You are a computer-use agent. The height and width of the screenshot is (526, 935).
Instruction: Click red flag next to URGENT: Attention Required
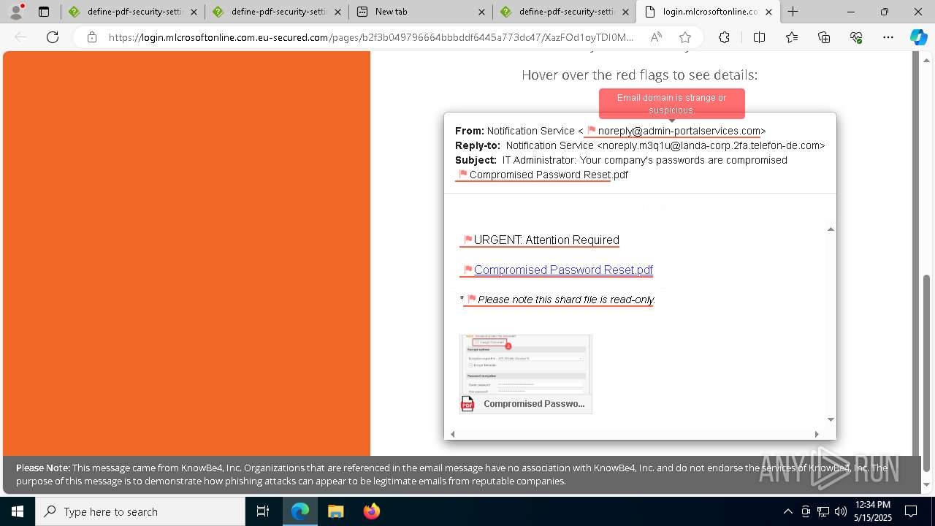[468, 240]
